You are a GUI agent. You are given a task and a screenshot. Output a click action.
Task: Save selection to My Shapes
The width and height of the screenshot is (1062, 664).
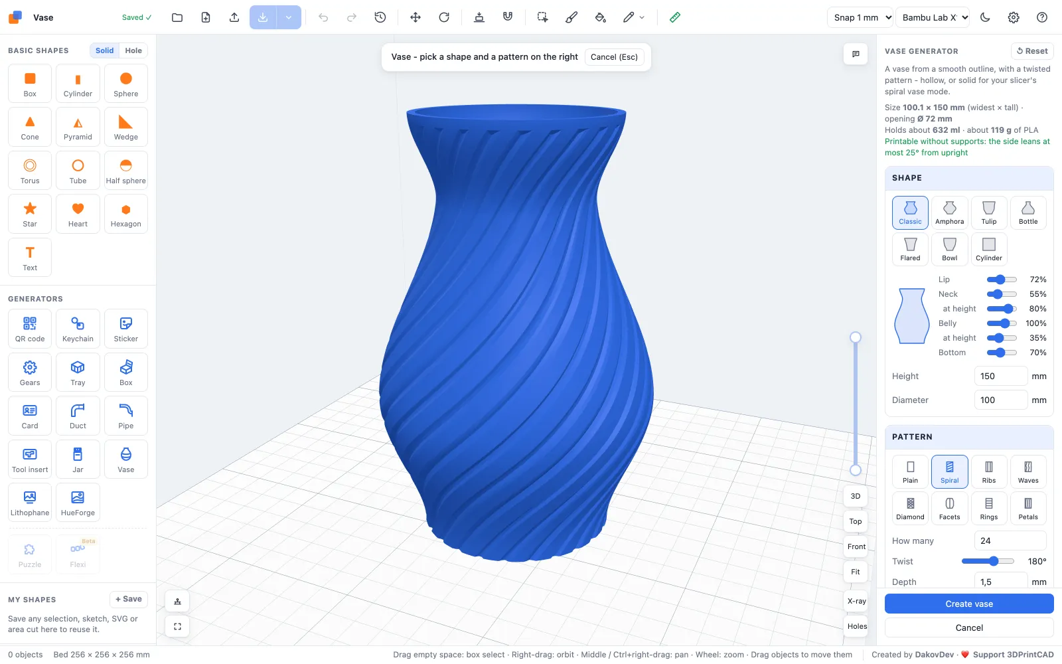coord(129,599)
